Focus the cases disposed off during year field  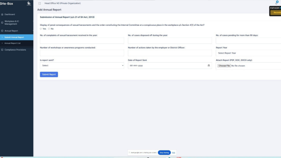click(170, 41)
